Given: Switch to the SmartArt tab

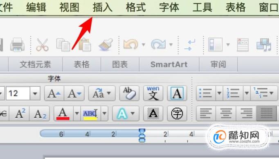Looking at the screenshot, I should [169, 64].
